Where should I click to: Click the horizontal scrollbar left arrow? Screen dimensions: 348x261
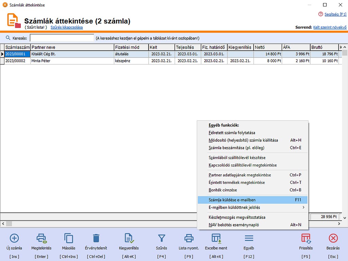click(3, 224)
